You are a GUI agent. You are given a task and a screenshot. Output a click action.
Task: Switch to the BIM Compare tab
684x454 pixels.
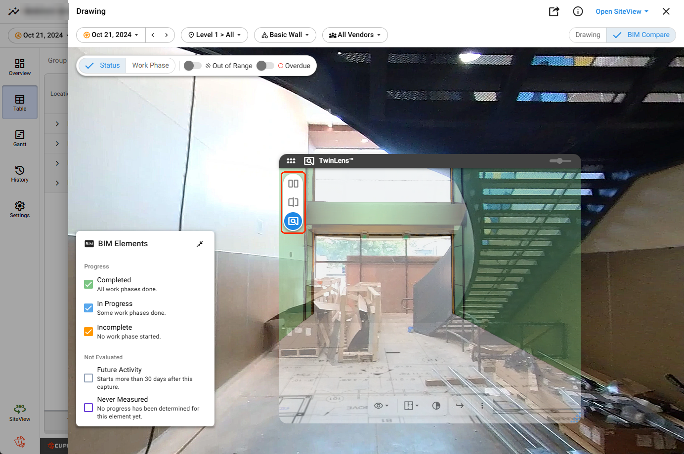[641, 35]
